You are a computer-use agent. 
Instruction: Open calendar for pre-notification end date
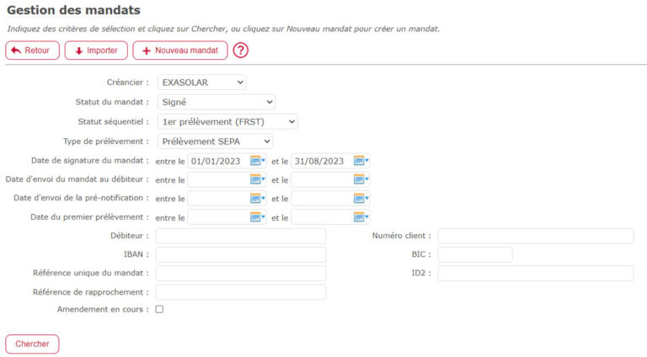(x=361, y=199)
